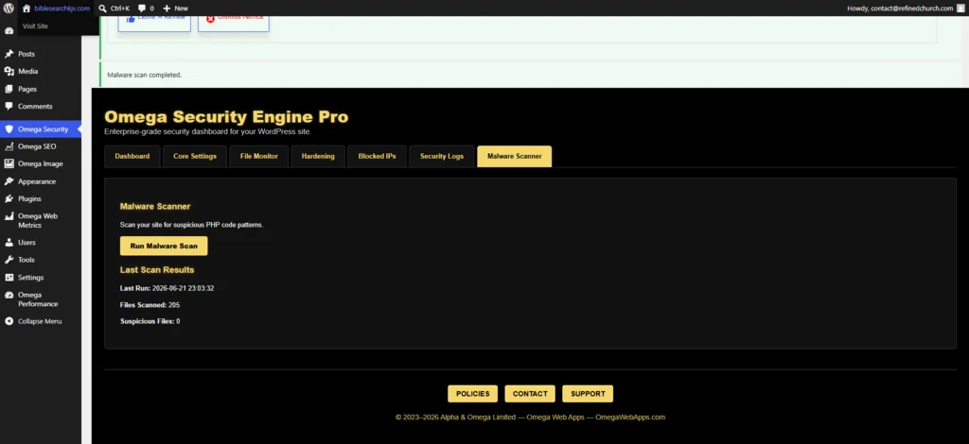This screenshot has height=444, width=969.
Task: Click the thumbs-up Leave A Review icon
Action: click(131, 19)
